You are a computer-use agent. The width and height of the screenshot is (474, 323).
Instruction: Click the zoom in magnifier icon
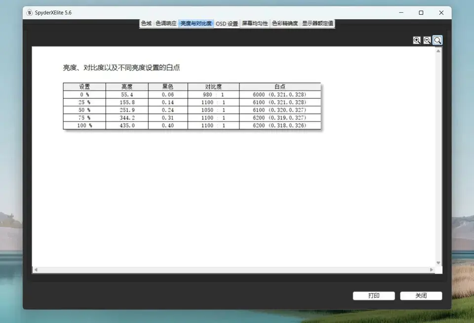click(x=417, y=40)
